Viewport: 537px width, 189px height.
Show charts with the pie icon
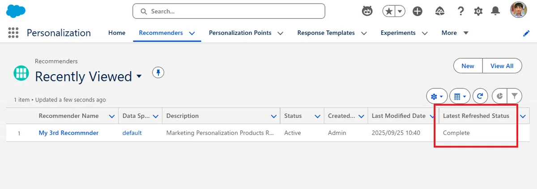499,96
